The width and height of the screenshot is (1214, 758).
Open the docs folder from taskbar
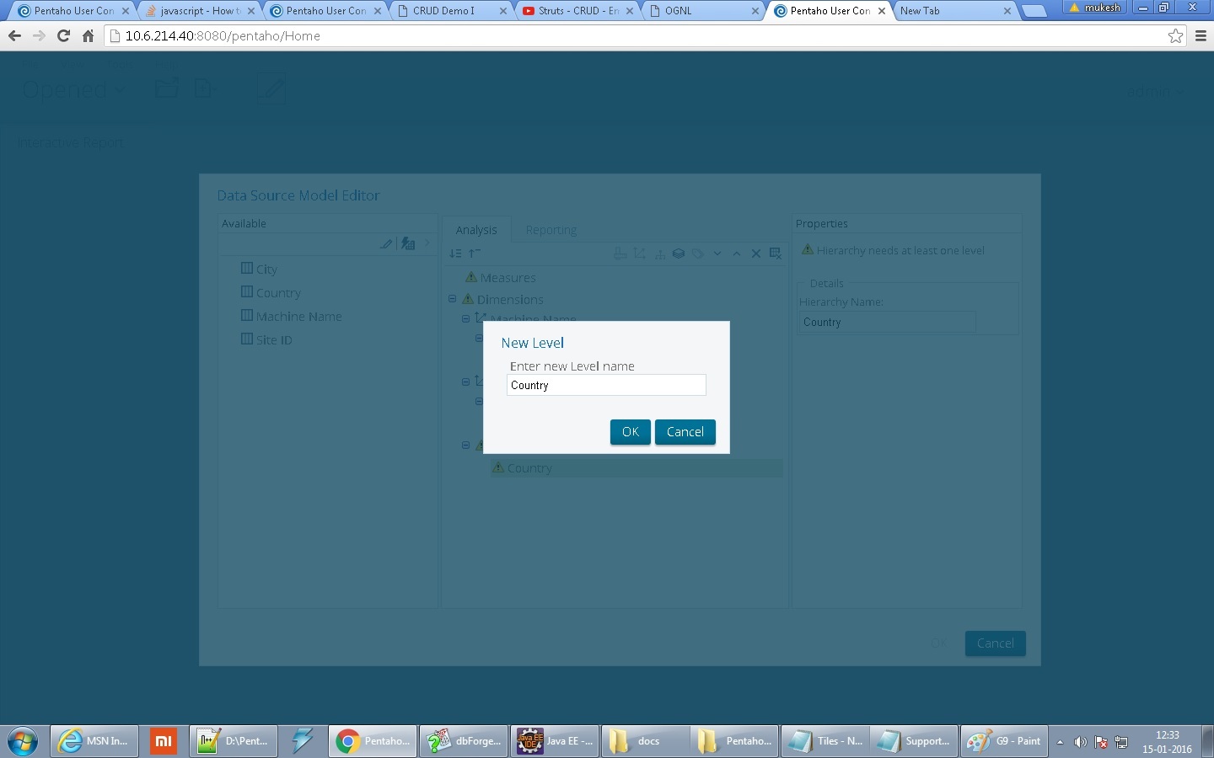(646, 741)
